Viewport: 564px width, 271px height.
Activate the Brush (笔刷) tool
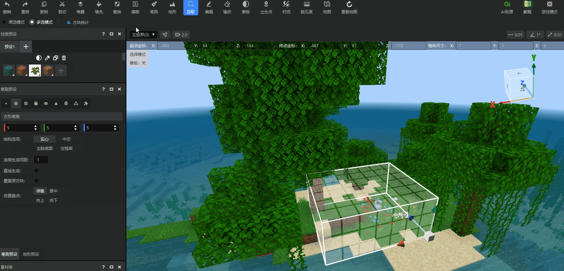click(x=154, y=7)
